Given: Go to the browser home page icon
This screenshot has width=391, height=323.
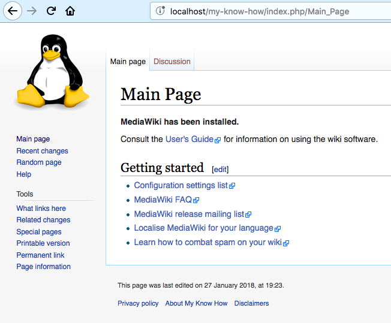Looking at the screenshot, I should click(x=70, y=11).
